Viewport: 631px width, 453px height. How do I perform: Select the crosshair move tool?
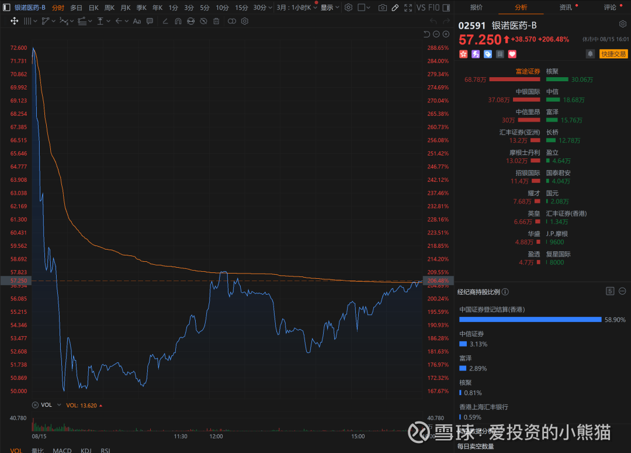click(14, 21)
